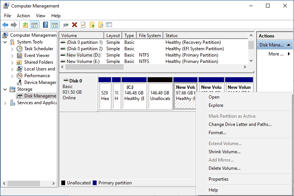Open the Action menu
Screen dimensions: 294x196
[23, 16]
